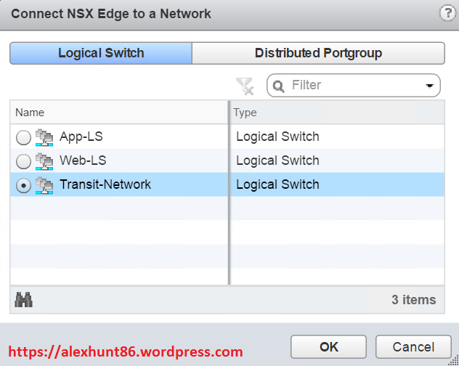Confirm selection with the OK button

328,347
